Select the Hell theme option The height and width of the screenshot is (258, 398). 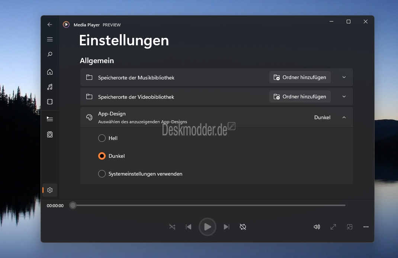click(x=102, y=138)
